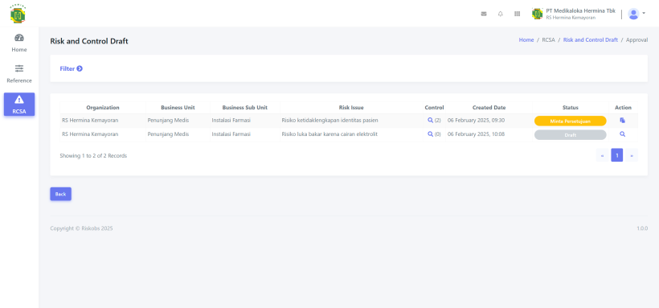Click the Risk and Control Draft page title
The width and height of the screenshot is (659, 308).
(89, 41)
